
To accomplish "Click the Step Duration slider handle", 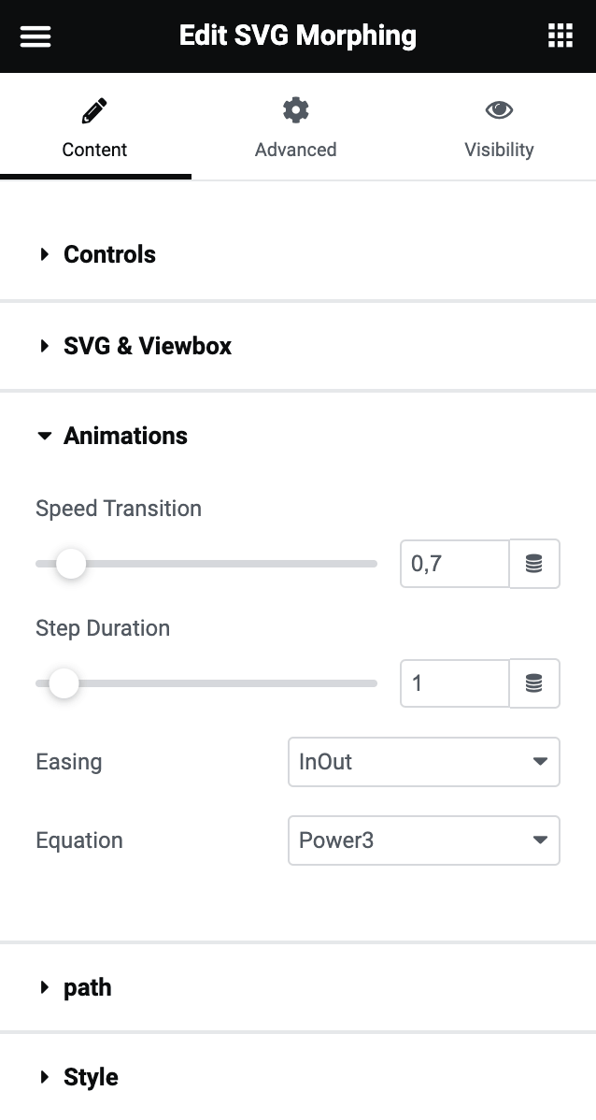I will pos(64,683).
